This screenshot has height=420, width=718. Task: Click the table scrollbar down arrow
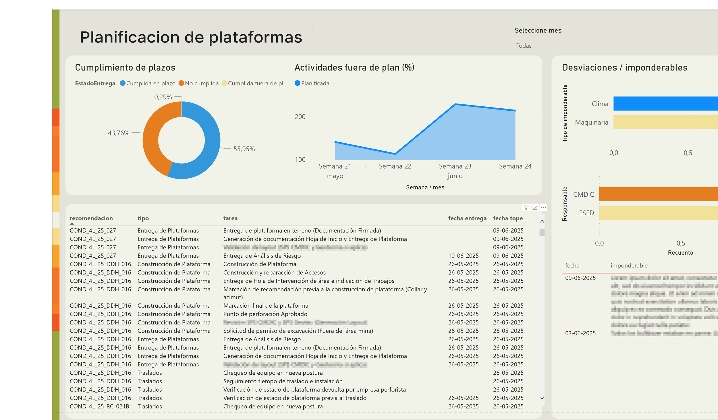click(542, 398)
